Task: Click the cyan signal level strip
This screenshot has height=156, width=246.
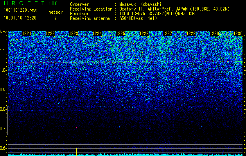Action: click(x=125, y=155)
